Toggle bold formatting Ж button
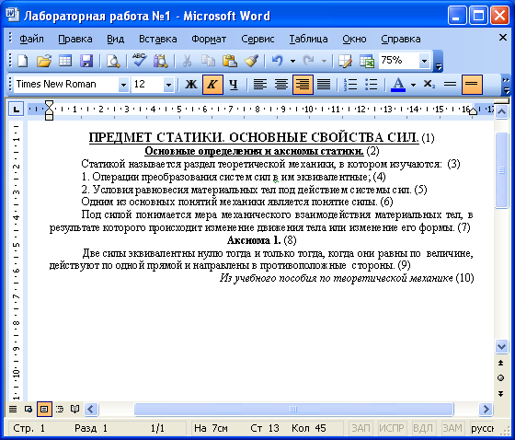The height and width of the screenshot is (440, 515). pyautogui.click(x=191, y=85)
